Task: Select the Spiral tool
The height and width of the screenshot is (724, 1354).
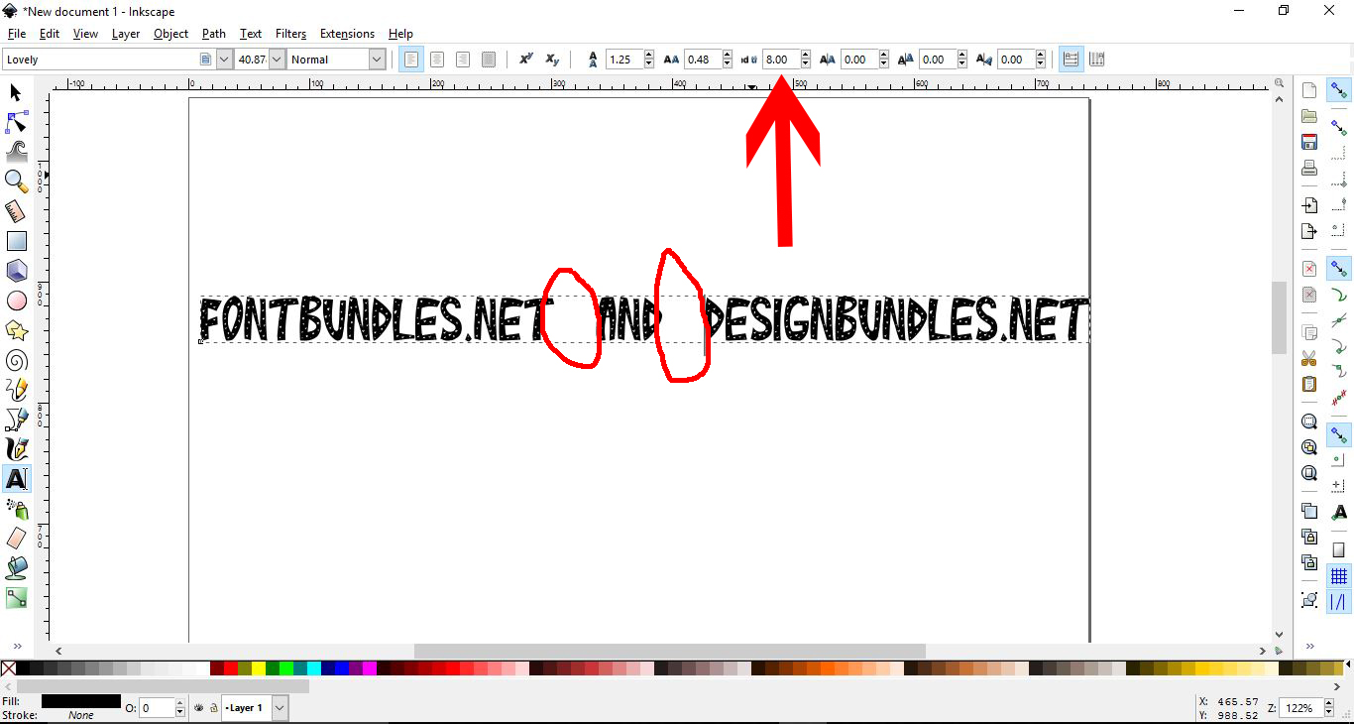Action: [x=16, y=360]
